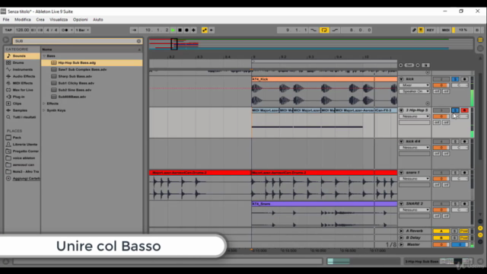The image size is (487, 274).
Task: Open Progetto Corrente place
Action: 22,151
